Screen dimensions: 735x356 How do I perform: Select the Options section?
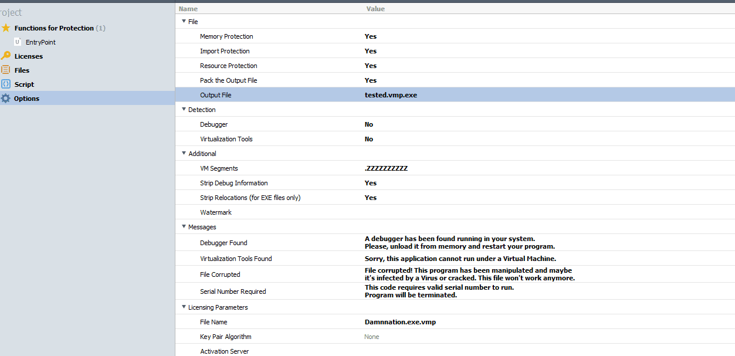(x=27, y=99)
